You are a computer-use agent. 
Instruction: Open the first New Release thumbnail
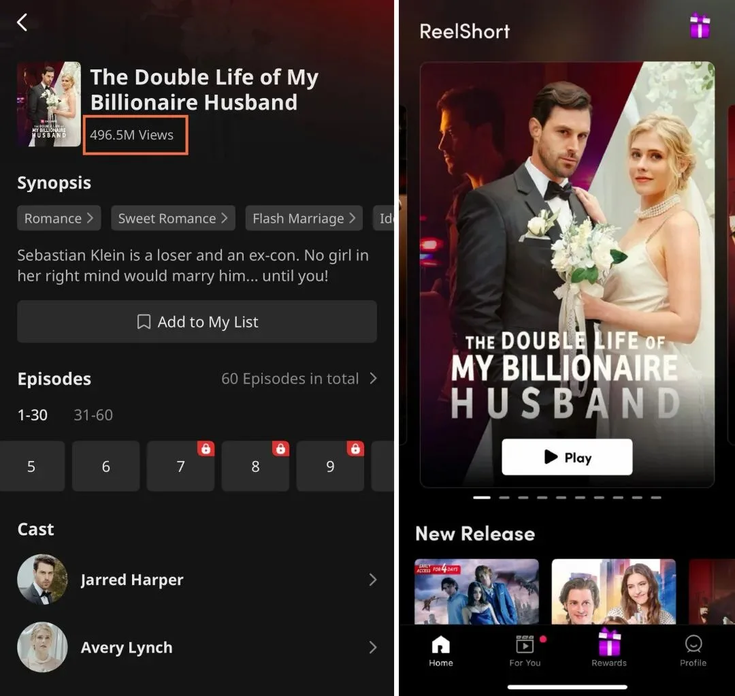476,591
